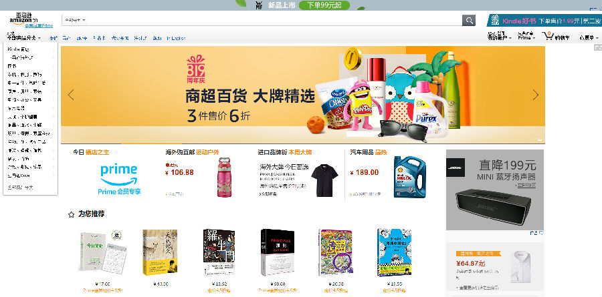This screenshot has height=297, width=602.
Task: Open the search category dropdown
Action: (x=75, y=19)
